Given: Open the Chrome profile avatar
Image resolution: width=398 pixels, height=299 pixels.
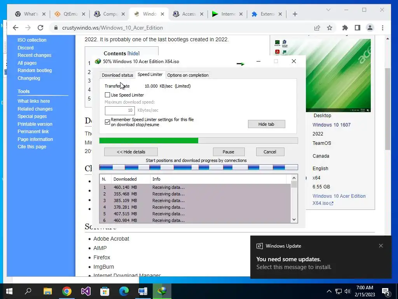Looking at the screenshot, I should tap(370, 28).
